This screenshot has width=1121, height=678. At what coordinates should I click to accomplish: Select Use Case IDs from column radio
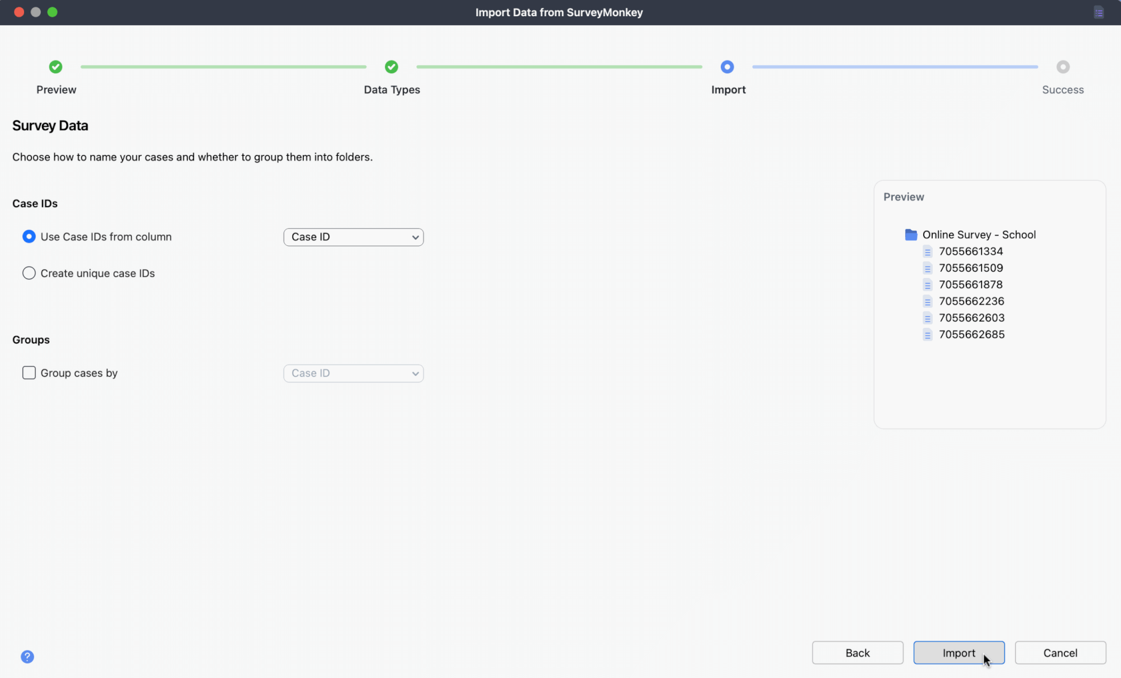(x=29, y=236)
